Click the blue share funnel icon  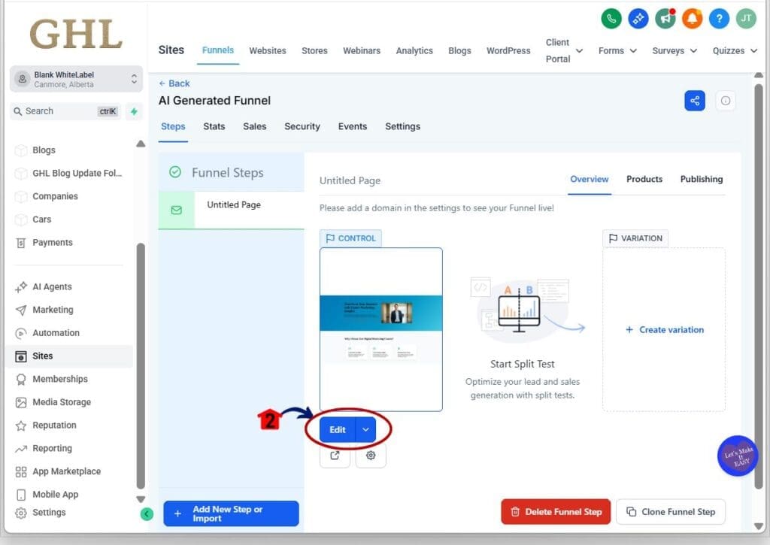pyautogui.click(x=695, y=101)
